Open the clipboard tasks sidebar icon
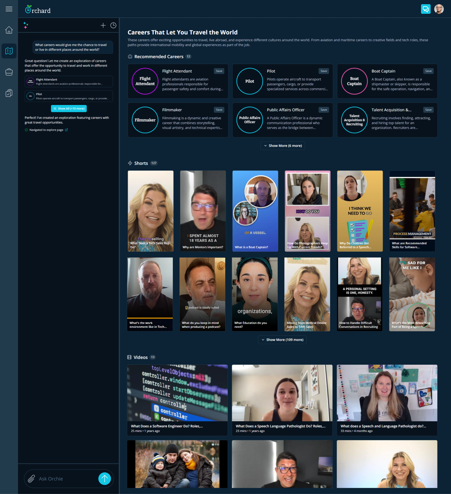This screenshot has height=494, width=451. pos(9,93)
